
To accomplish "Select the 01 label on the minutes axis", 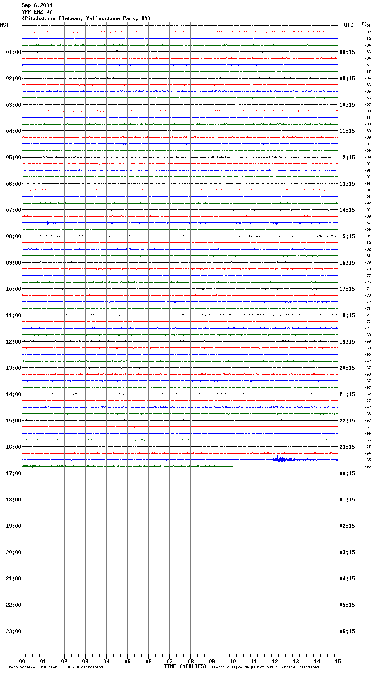I will pyautogui.click(x=43, y=662).
